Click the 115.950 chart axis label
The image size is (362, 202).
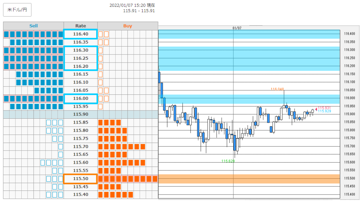pos(350,106)
